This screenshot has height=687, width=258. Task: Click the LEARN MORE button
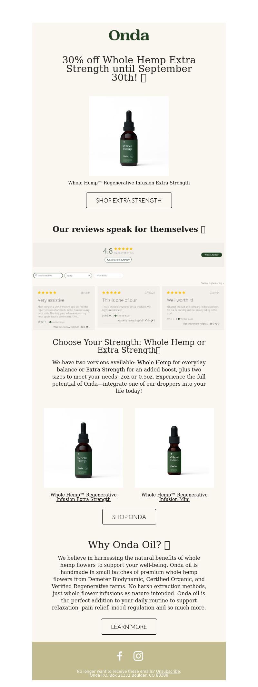pos(129,627)
